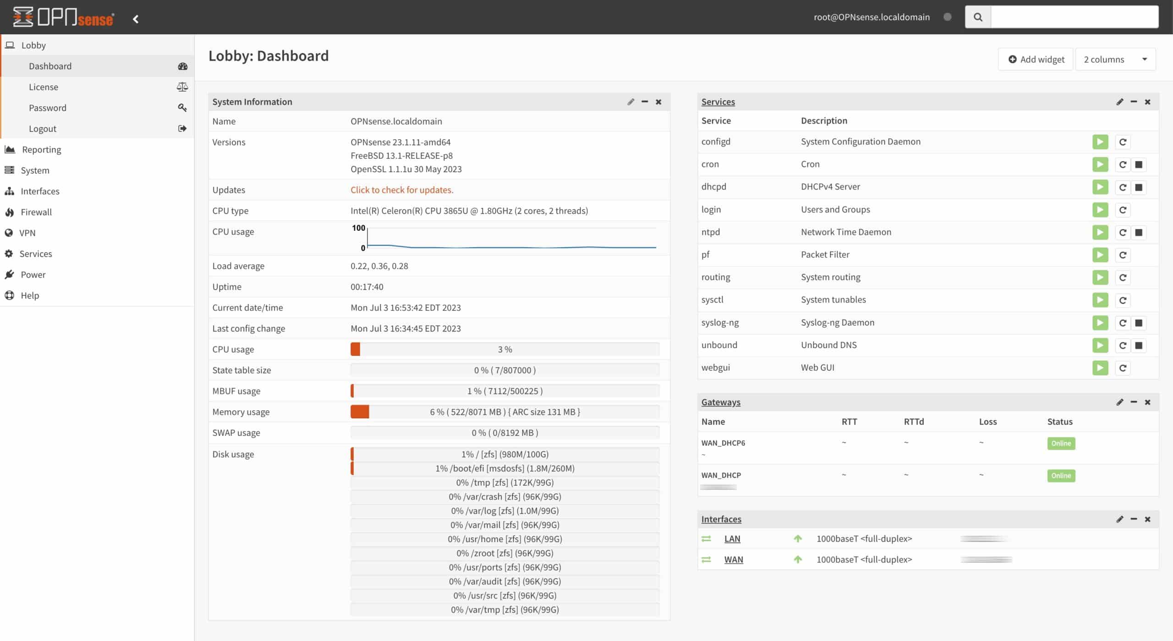
Task: Edit the Services widget with the pencil
Action: coord(1119,102)
